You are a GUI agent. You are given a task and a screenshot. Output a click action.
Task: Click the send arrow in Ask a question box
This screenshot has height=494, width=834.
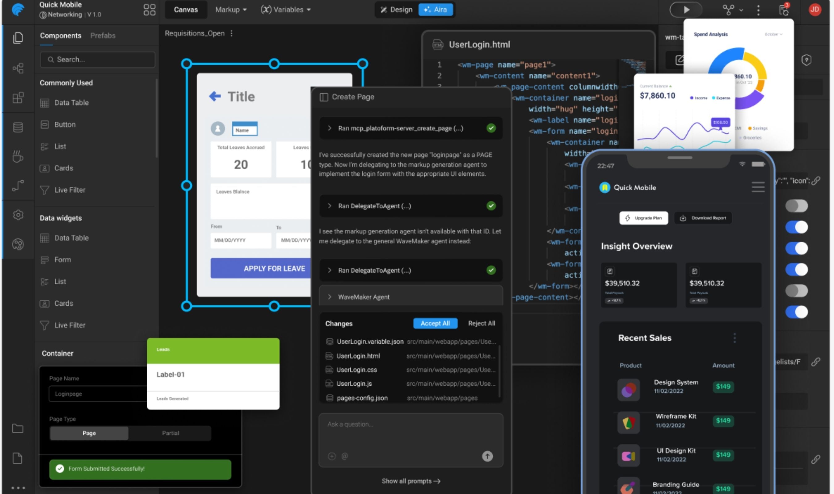487,456
